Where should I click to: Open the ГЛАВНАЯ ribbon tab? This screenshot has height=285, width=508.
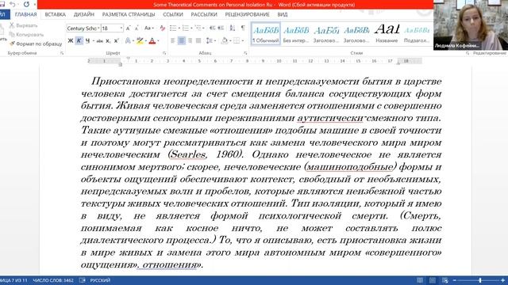25,14
